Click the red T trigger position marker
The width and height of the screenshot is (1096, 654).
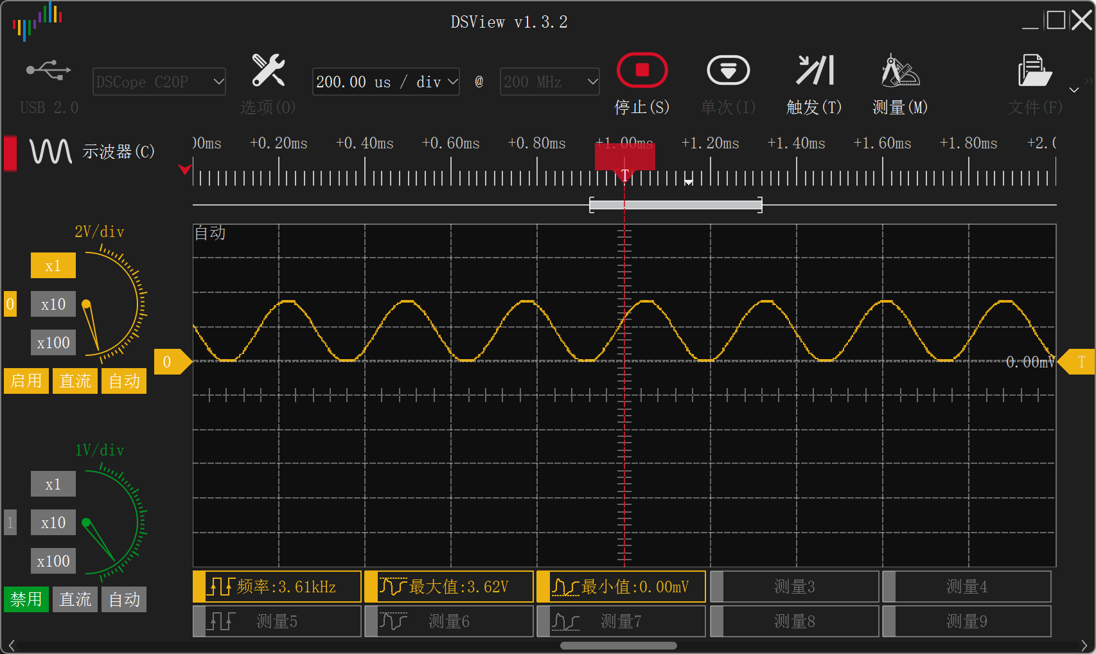[625, 163]
